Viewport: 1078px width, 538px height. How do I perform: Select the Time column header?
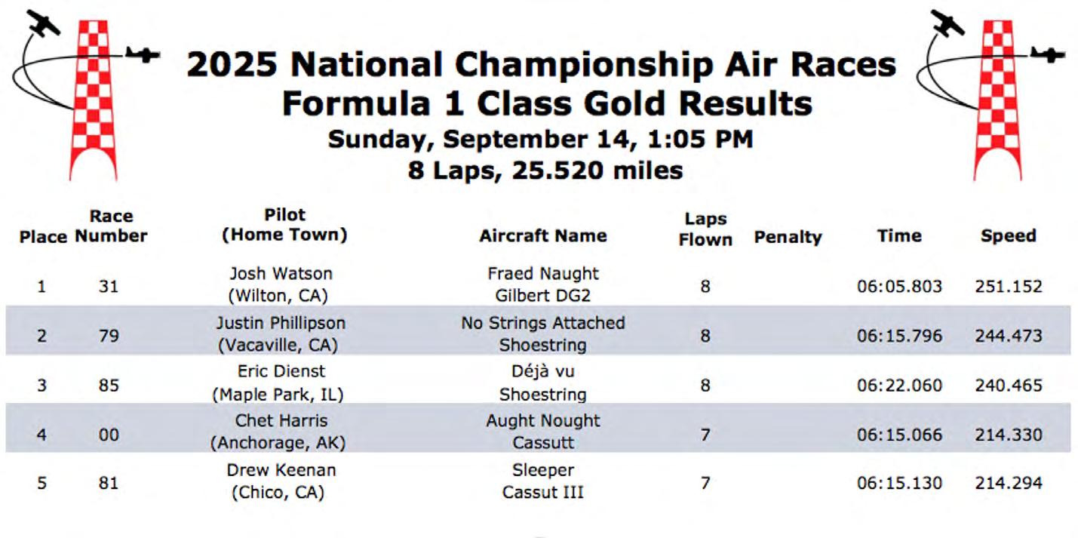(899, 235)
